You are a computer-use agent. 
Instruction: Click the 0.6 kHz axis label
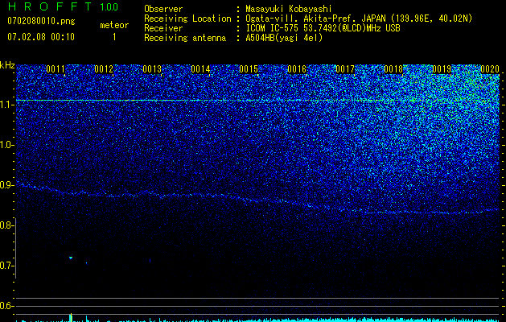pos(6,306)
